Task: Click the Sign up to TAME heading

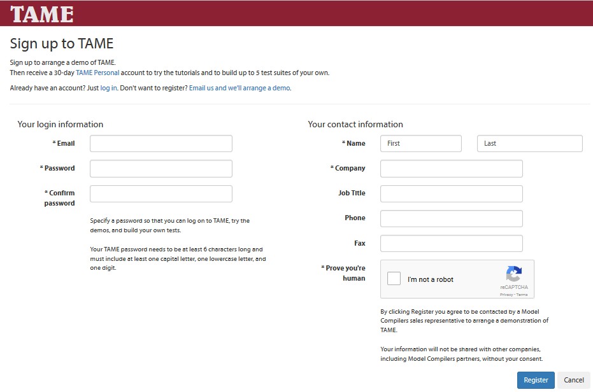Action: click(x=62, y=43)
